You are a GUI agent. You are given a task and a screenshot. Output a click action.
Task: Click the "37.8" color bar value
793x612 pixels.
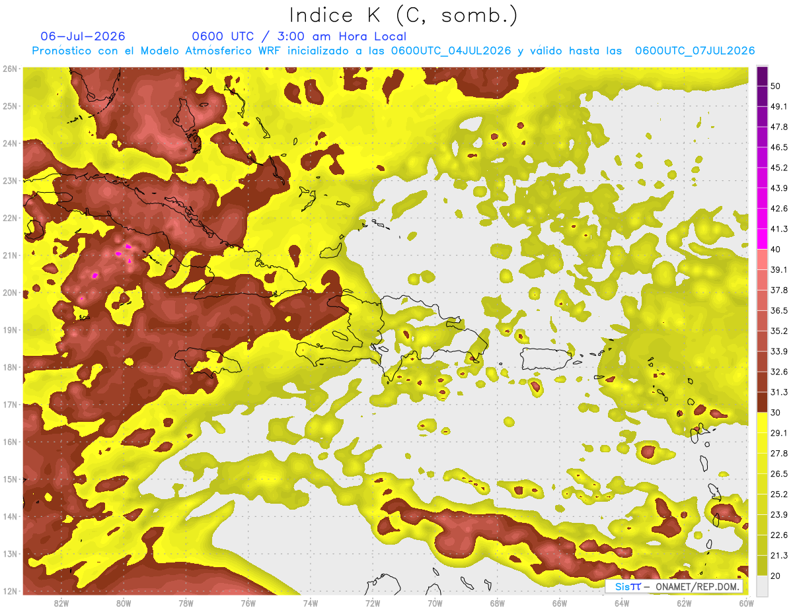click(778, 290)
